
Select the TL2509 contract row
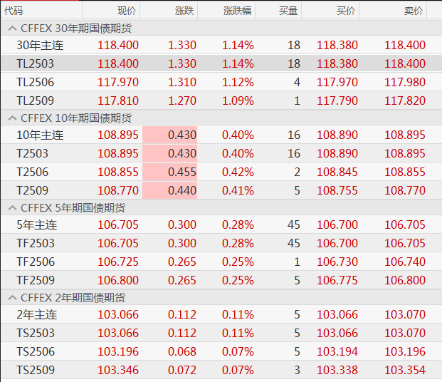pos(221,100)
